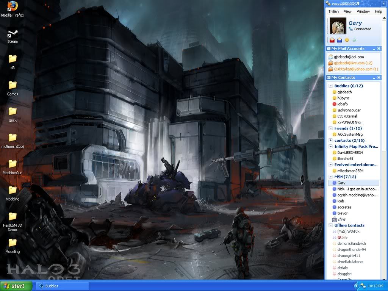Screen dimensions: 388x291
Task: Select Gary in MSN group
Action: pyautogui.click(x=354, y=183)
